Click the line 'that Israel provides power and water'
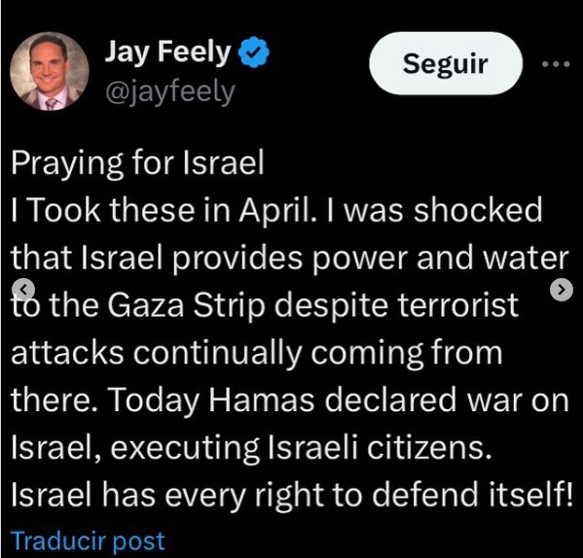Screen dimensions: 583x558 290,259
